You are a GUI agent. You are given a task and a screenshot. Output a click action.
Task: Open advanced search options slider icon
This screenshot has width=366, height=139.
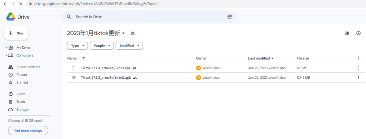pyautogui.click(x=230, y=17)
